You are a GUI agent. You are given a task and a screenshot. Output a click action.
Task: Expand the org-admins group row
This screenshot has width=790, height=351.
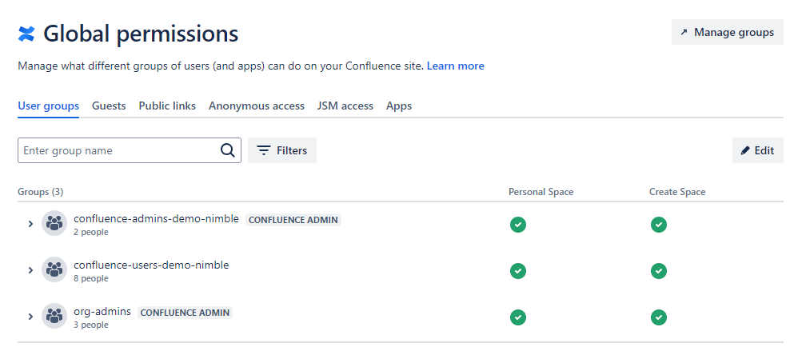[30, 317]
